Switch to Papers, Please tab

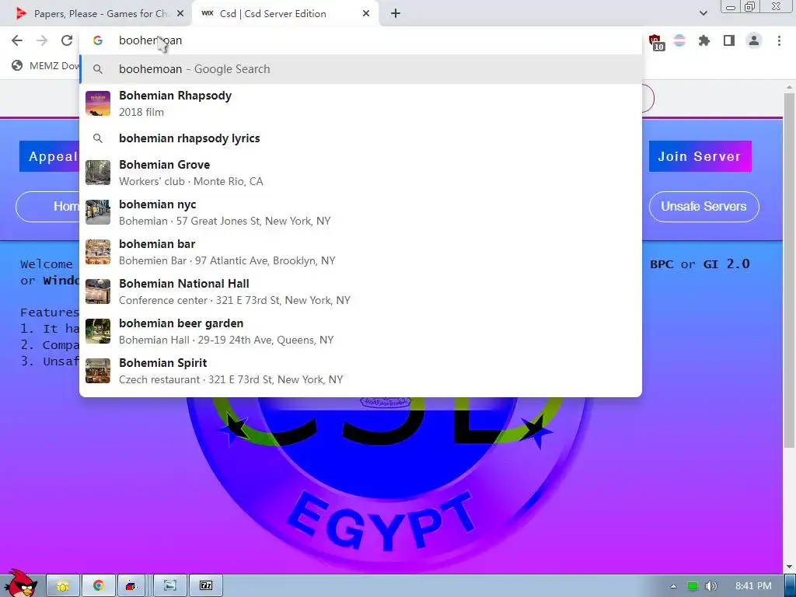tap(96, 14)
